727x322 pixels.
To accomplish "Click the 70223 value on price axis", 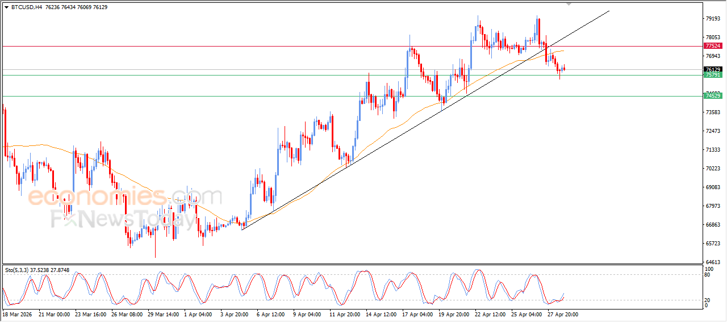I will pyautogui.click(x=712, y=169).
